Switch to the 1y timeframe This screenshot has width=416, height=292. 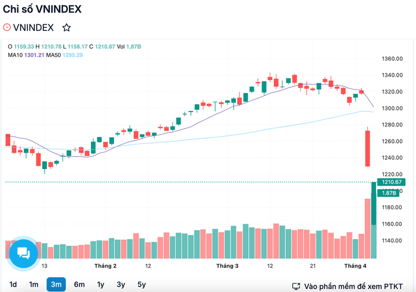click(x=100, y=284)
